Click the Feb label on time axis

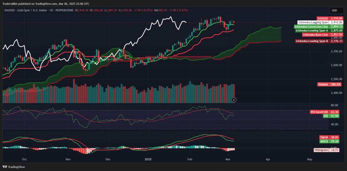point(190,158)
